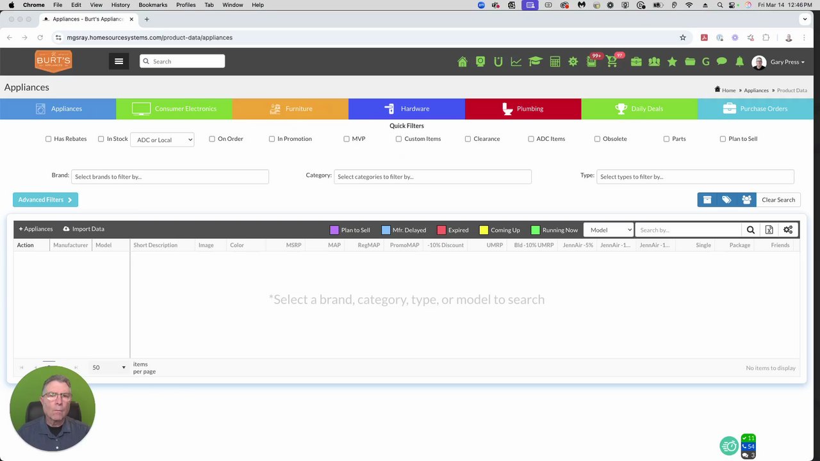Click the Burt's Appliances logo
The image size is (820, 461).
[x=53, y=61]
